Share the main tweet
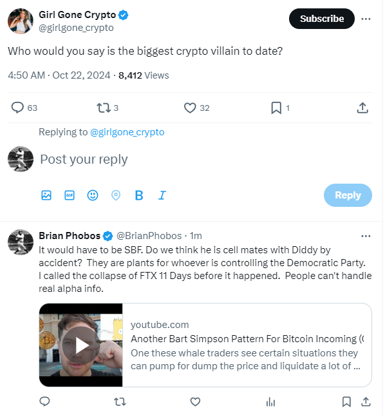 pos(362,108)
